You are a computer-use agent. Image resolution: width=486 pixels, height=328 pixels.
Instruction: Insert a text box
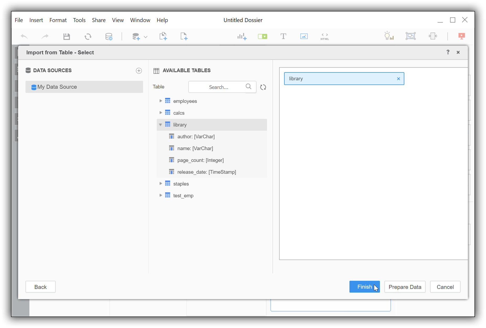point(283,36)
